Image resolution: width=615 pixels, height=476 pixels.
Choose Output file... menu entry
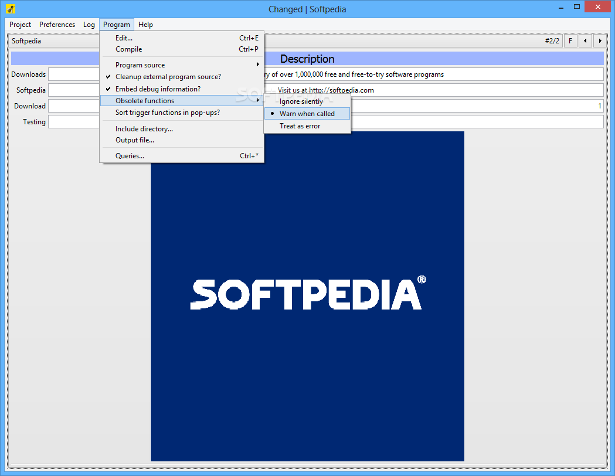pos(182,140)
